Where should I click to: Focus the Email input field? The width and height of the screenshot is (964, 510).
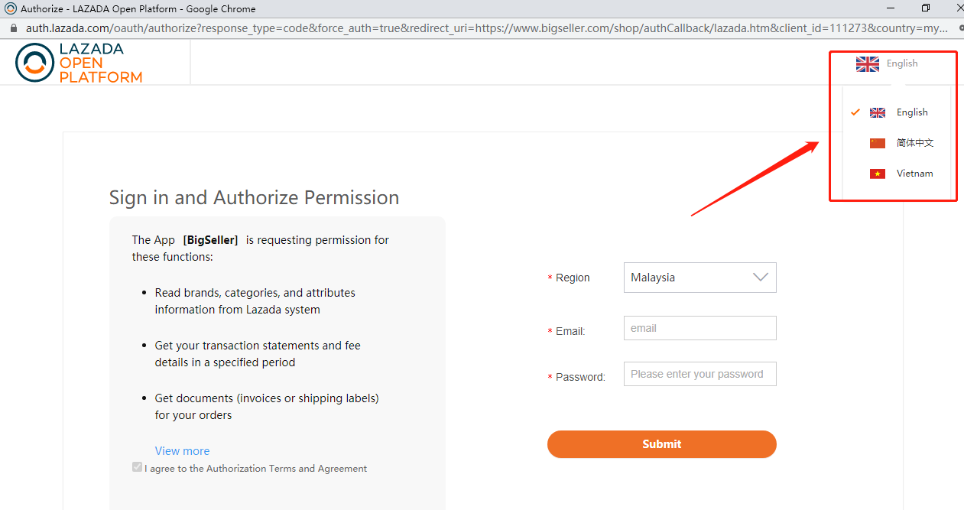coord(699,328)
